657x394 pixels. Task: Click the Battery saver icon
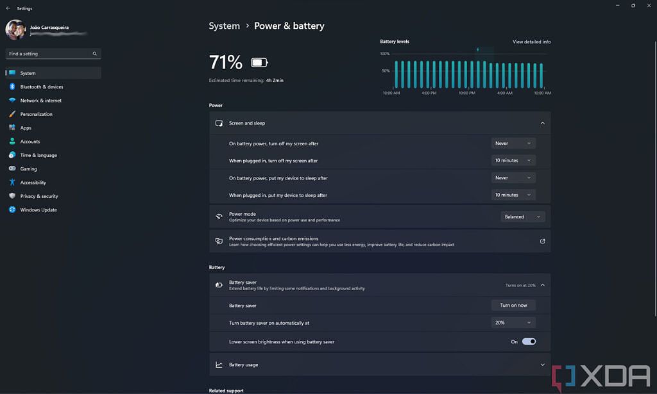click(220, 284)
